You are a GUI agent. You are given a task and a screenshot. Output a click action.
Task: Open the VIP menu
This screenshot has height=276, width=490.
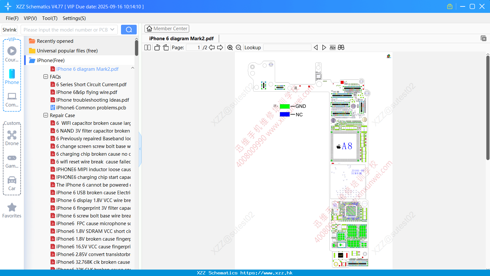30,18
